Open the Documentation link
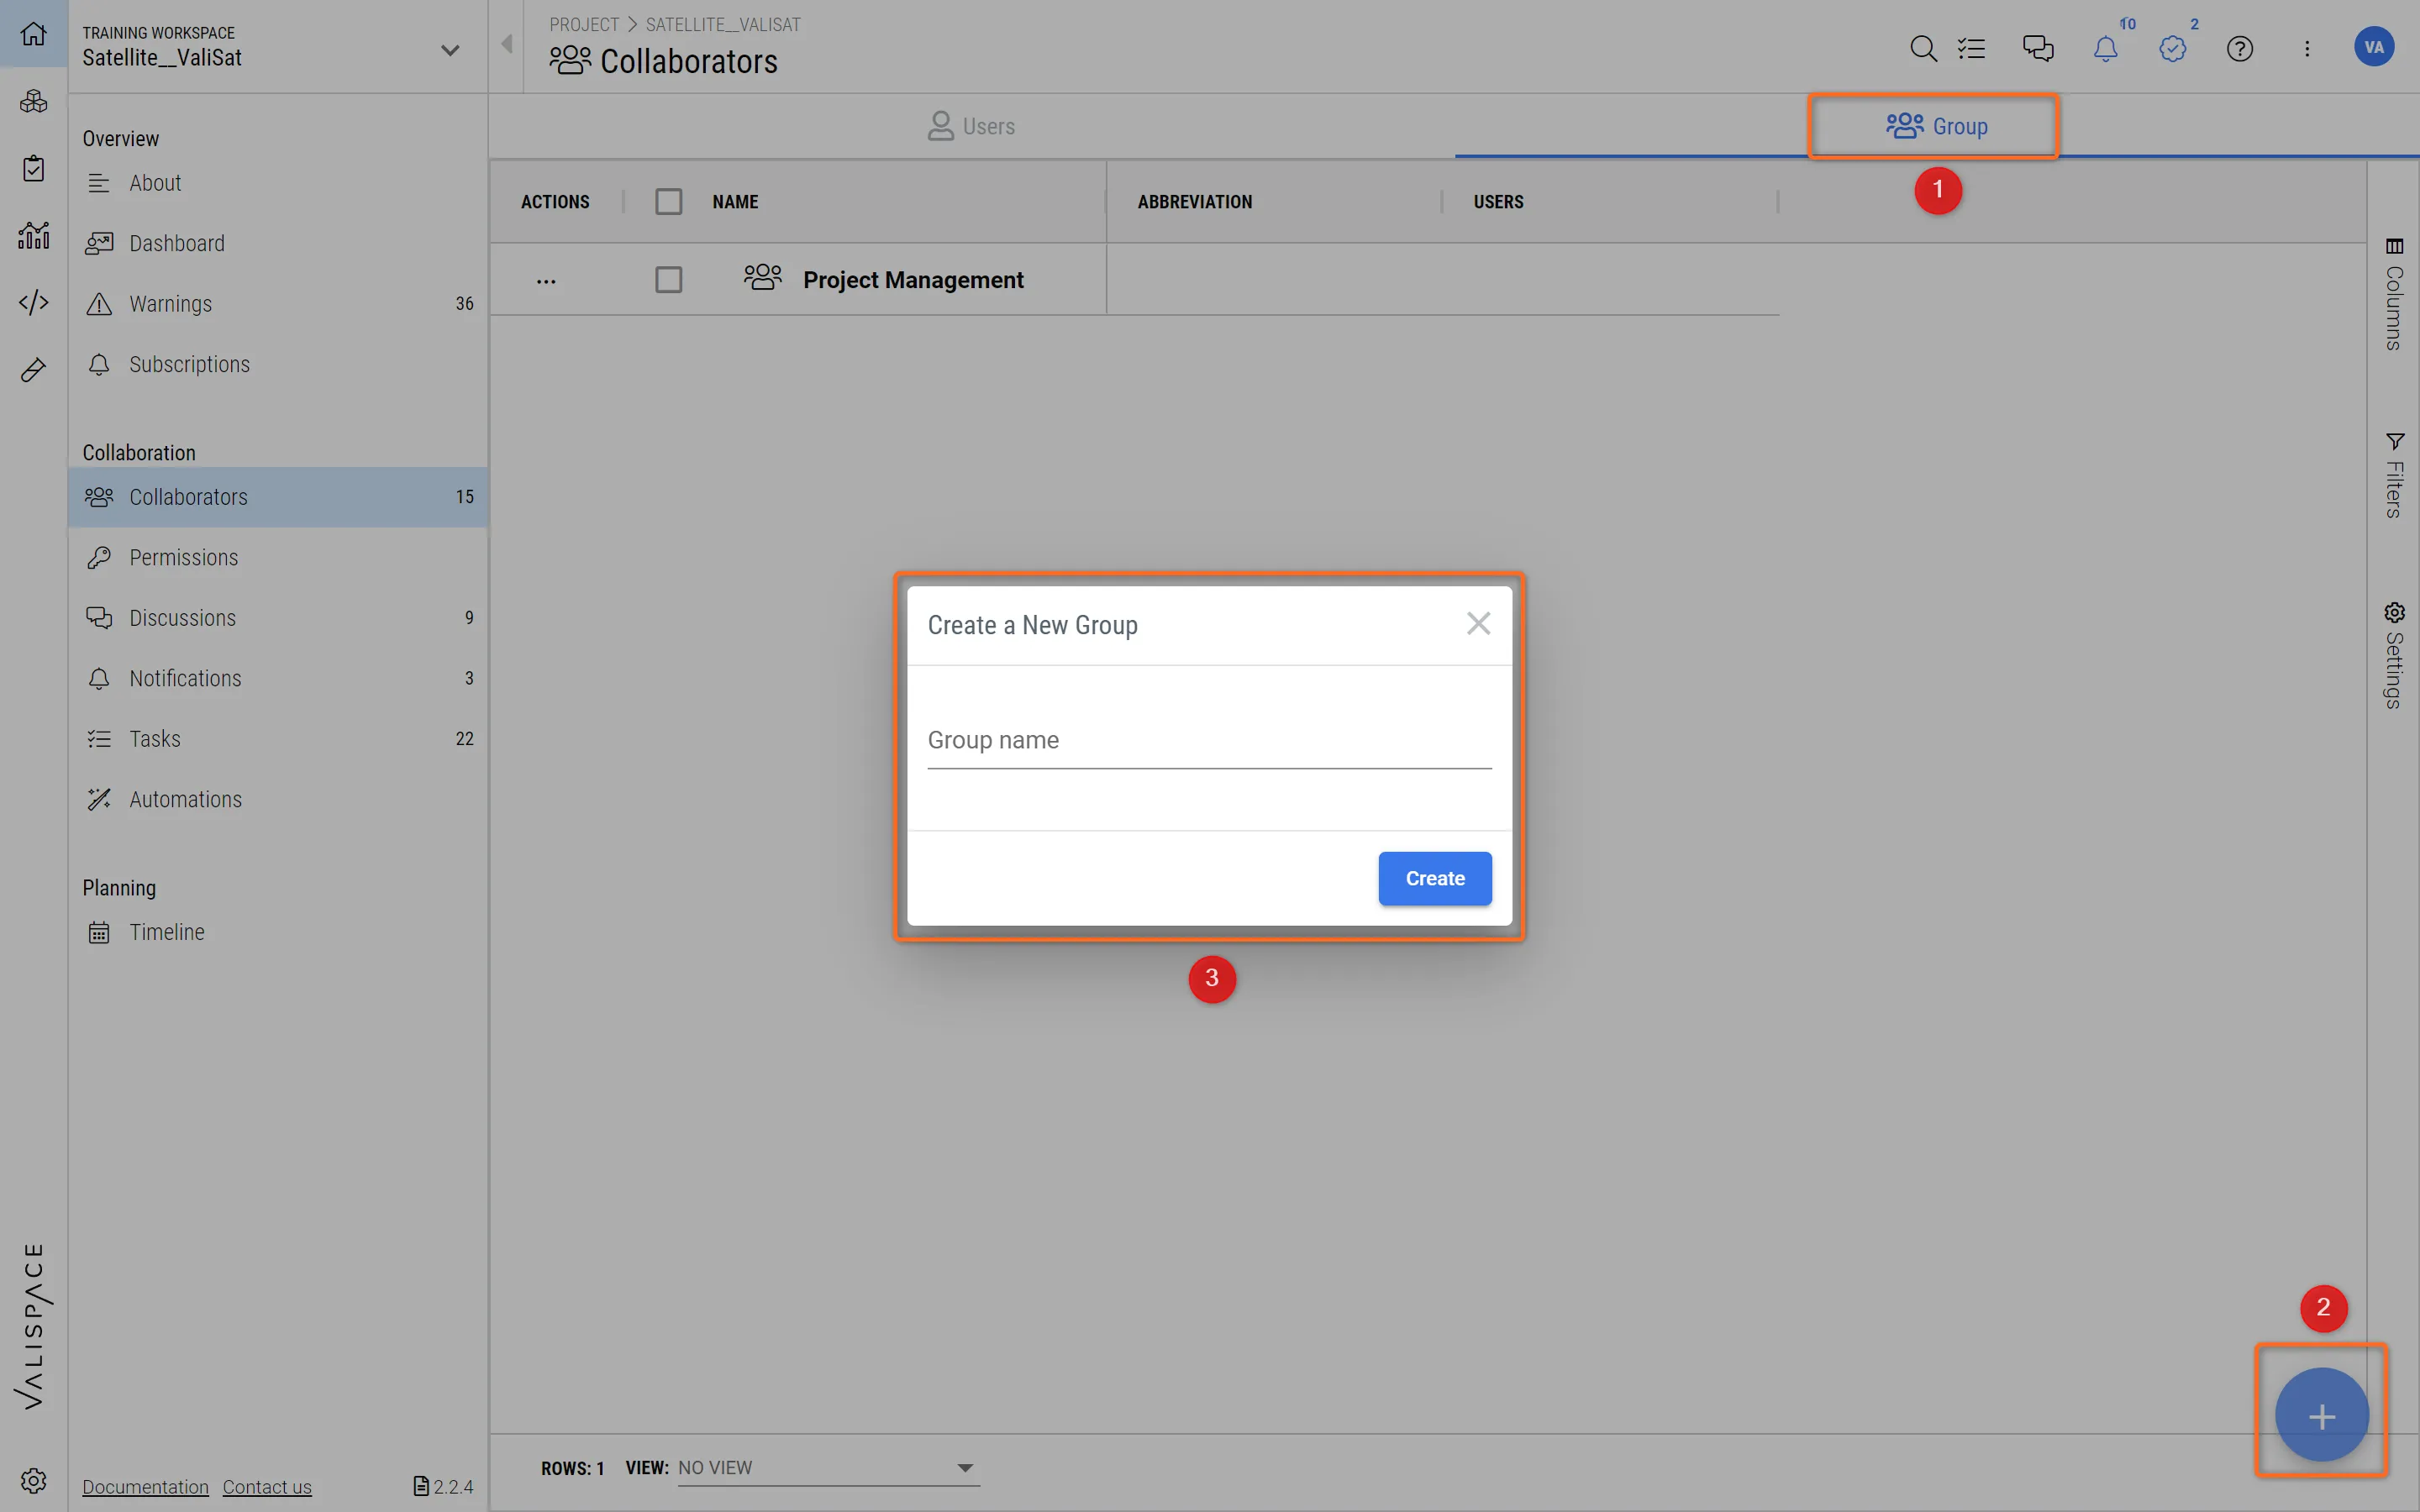 click(x=145, y=1487)
